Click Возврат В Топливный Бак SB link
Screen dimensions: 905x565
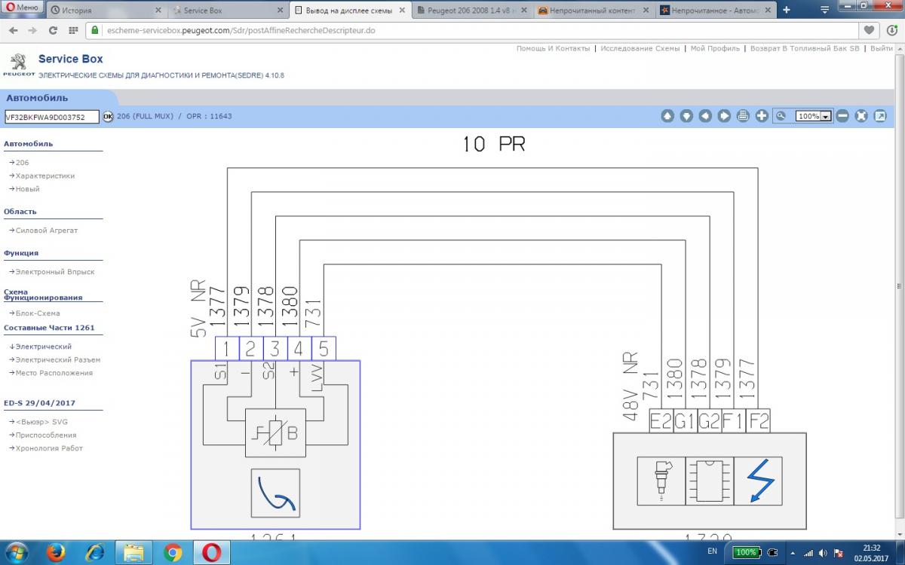coord(805,48)
